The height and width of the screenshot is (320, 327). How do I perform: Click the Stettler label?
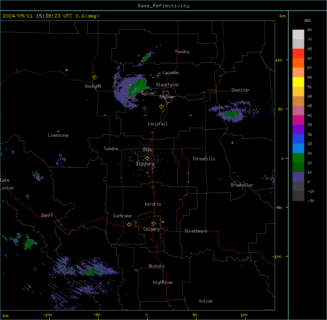tap(241, 90)
